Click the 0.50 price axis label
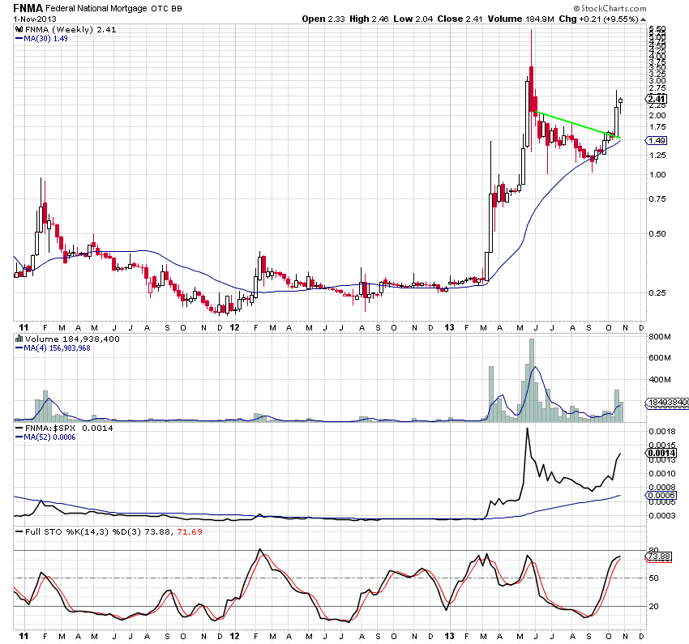Screen dimensions: 689x644 (657, 233)
